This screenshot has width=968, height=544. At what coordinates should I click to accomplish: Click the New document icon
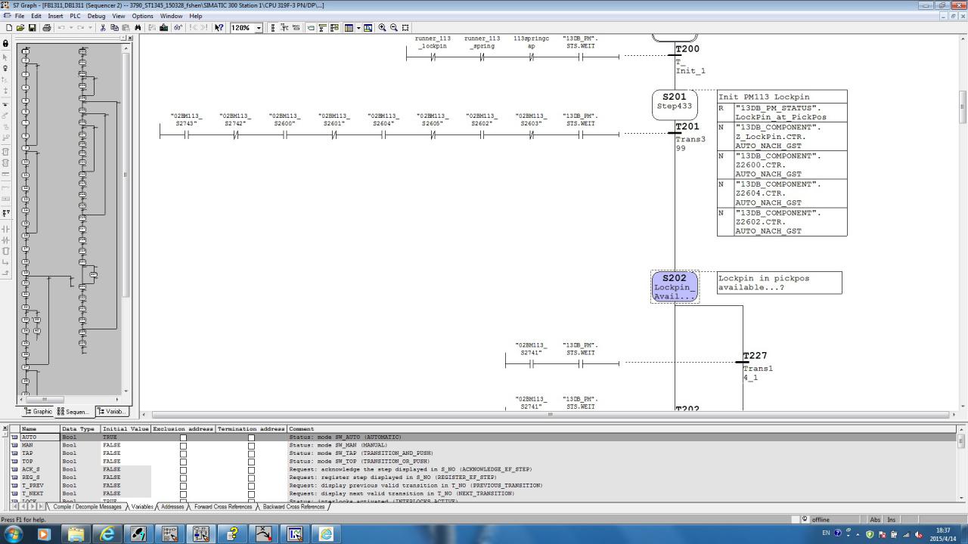[x=8, y=27]
